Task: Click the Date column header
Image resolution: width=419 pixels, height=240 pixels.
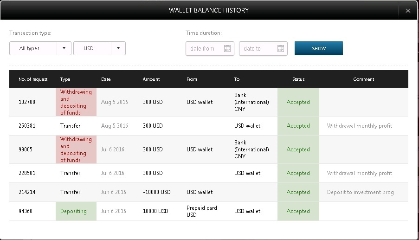Action: tap(106, 79)
